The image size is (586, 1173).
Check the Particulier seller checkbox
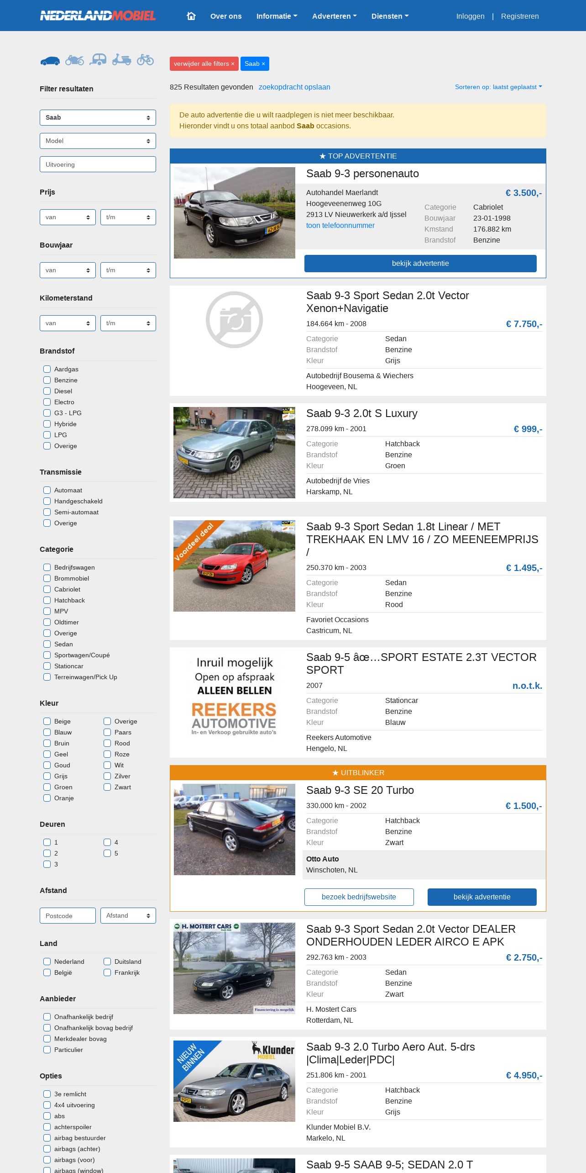pyautogui.click(x=47, y=1050)
